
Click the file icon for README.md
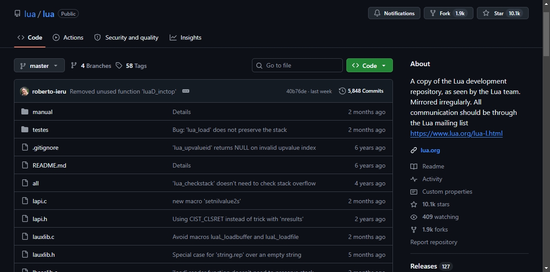[x=25, y=165]
